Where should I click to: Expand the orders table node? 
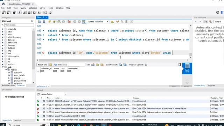(9, 78)
